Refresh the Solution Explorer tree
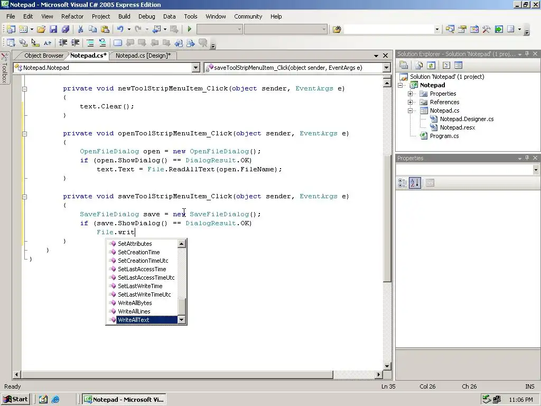 (431, 65)
